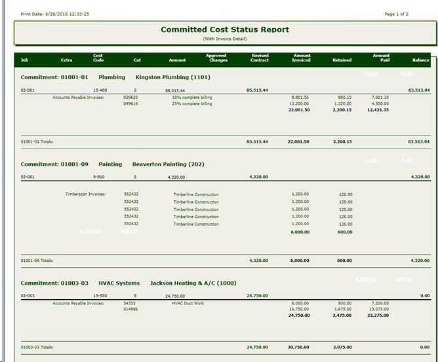Screen dimensions: 438x362
Task: Click the retained amount 1,675.00
Action: (x=343, y=309)
